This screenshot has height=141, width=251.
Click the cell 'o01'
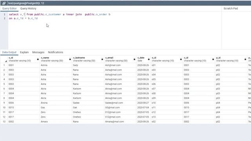pos(167,65)
